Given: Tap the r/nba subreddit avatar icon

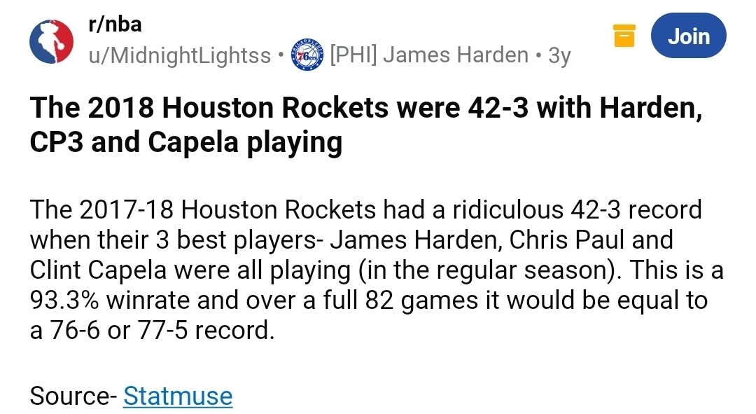Looking at the screenshot, I should point(51,41).
